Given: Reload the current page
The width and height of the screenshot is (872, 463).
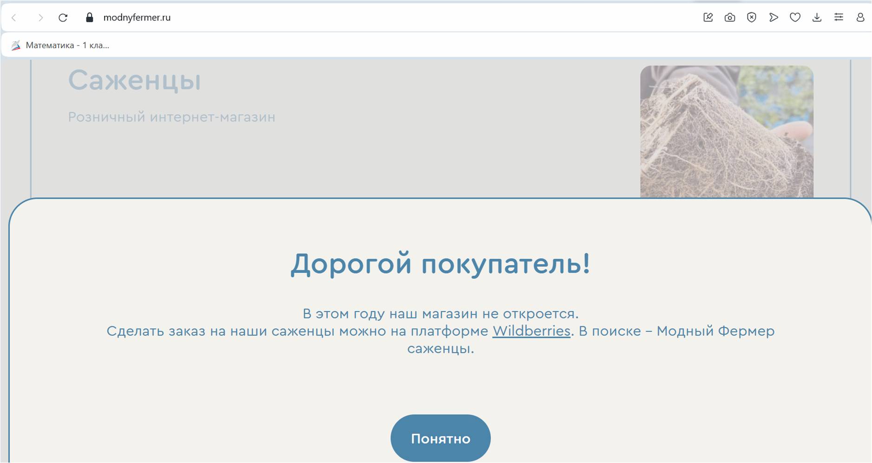Looking at the screenshot, I should [63, 18].
